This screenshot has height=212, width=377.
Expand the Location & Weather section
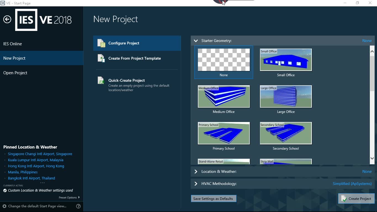[x=196, y=171]
